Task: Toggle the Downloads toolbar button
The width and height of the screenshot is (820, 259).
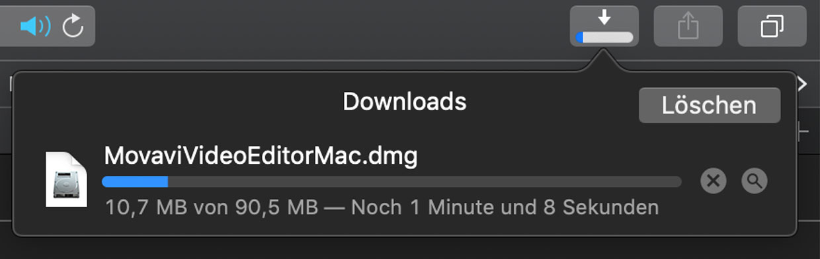Action: tap(604, 26)
